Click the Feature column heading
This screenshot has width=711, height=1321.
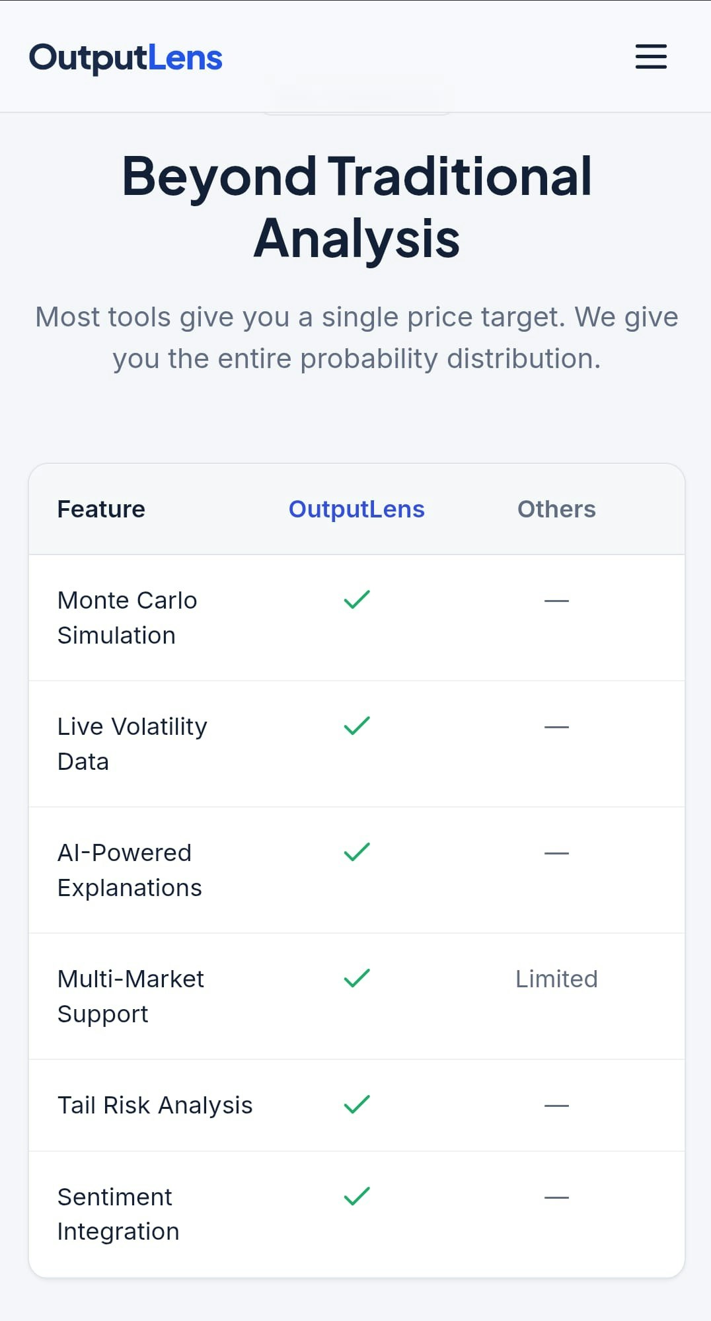(x=101, y=509)
